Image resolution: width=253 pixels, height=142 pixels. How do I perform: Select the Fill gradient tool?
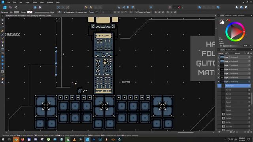point(2,42)
